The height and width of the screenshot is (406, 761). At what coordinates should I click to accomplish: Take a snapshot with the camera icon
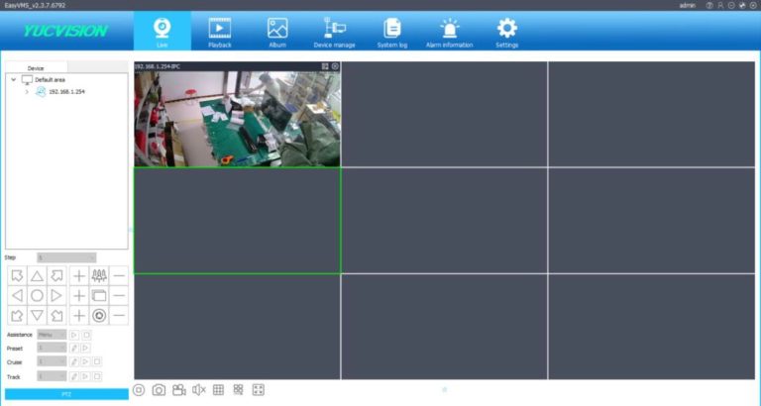coord(159,390)
